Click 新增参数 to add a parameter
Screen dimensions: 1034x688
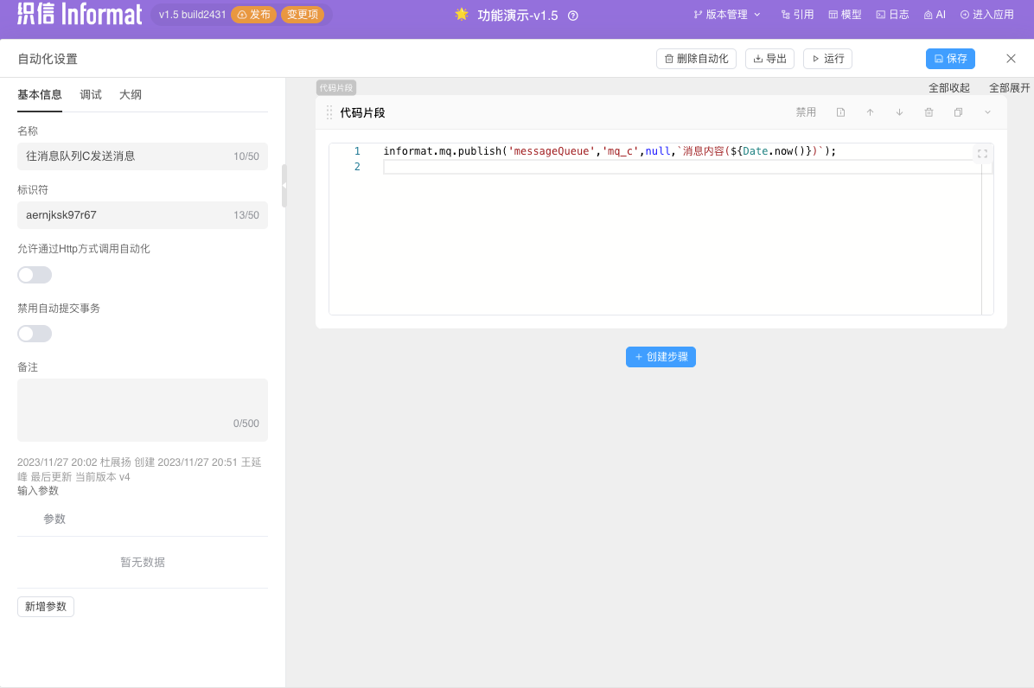[x=45, y=606]
